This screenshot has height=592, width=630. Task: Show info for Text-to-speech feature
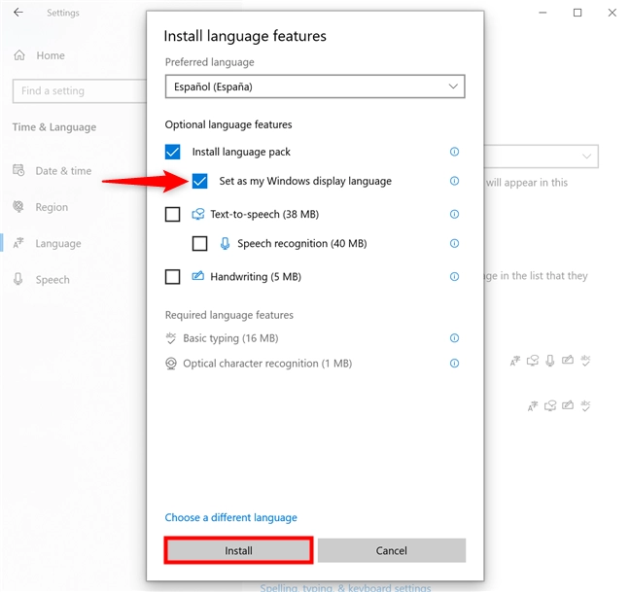pos(454,214)
